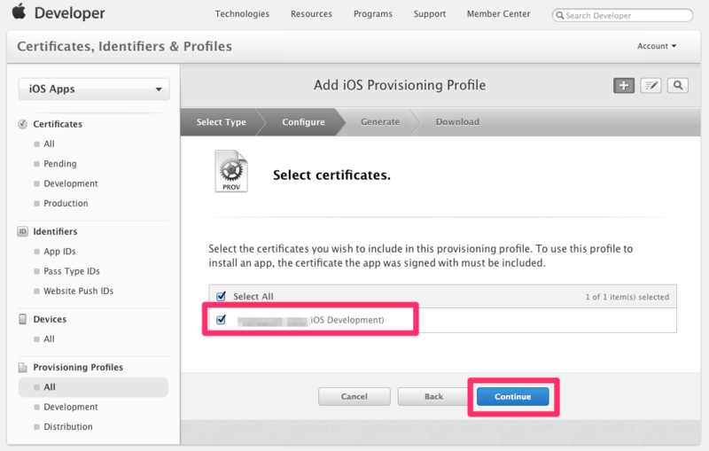Image resolution: width=709 pixels, height=451 pixels.
Task: Click the Select All label text
Action: tap(253, 297)
